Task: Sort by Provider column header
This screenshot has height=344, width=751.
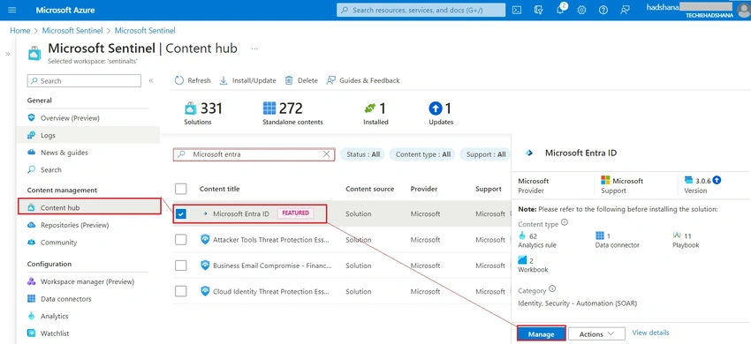Action: tap(424, 189)
